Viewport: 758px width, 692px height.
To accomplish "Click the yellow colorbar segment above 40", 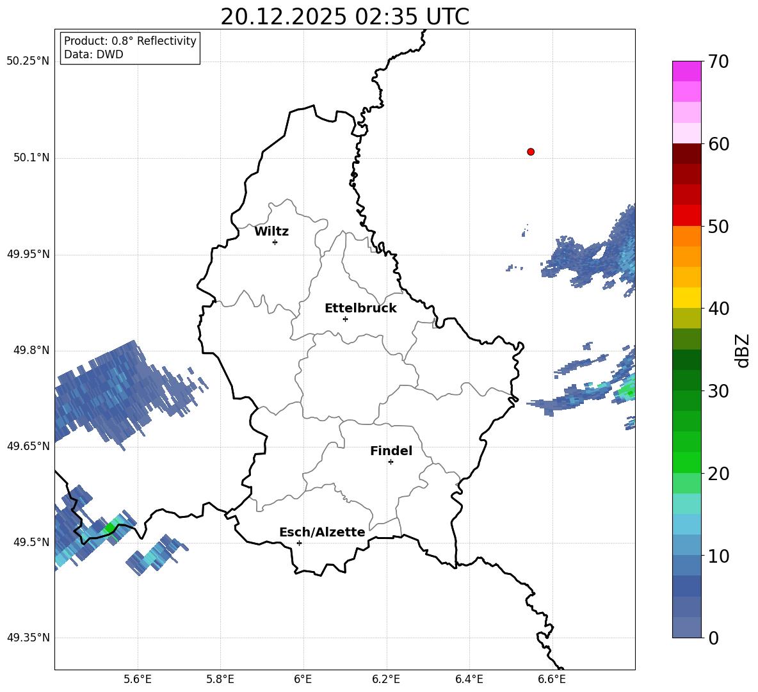I will [x=686, y=298].
